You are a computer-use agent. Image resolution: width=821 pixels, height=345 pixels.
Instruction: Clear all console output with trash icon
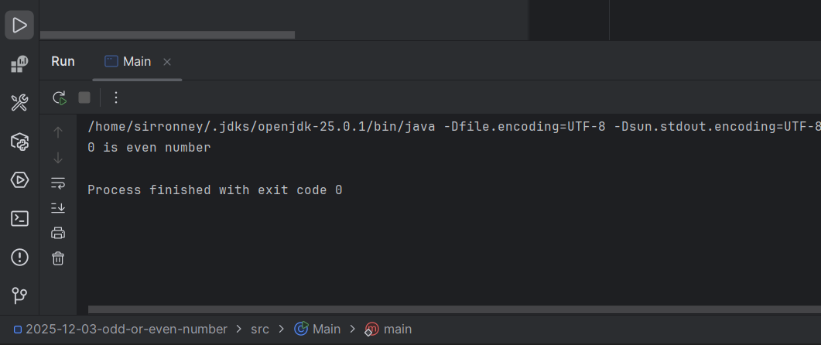58,258
